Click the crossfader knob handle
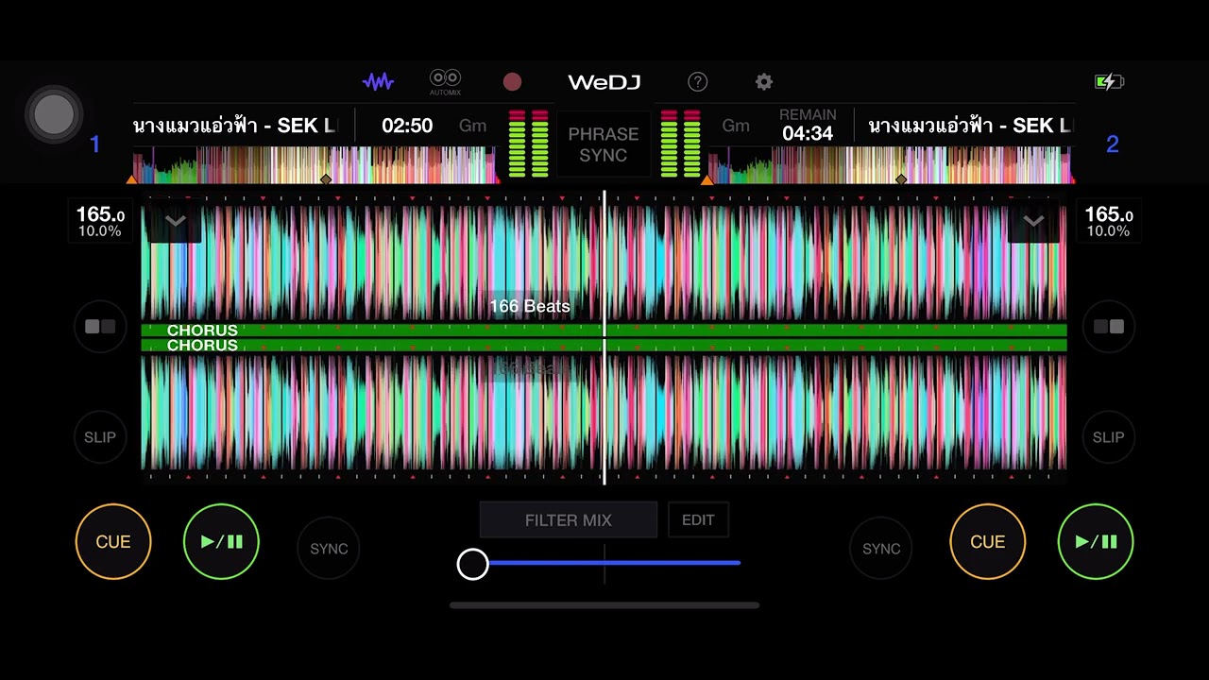The height and width of the screenshot is (680, 1209). pyautogui.click(x=473, y=564)
